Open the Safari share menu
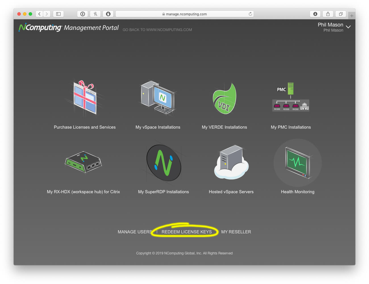Viewport: 369px width, 284px height. tap(328, 14)
